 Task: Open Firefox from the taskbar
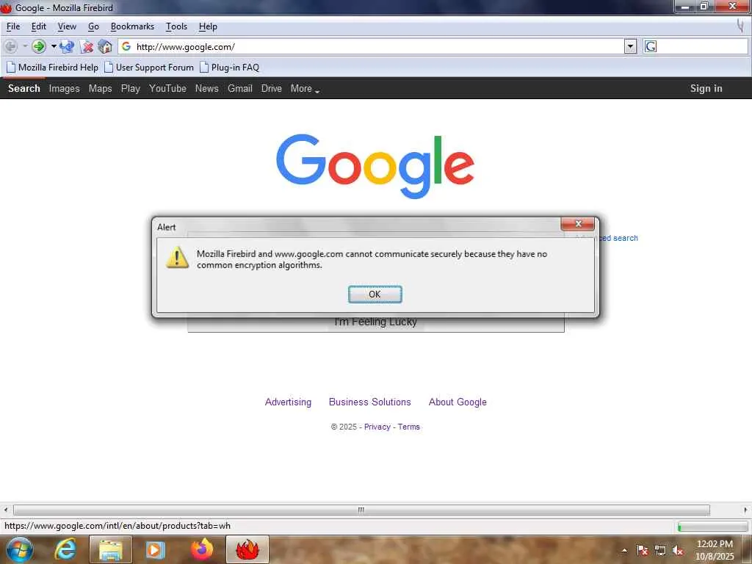[202, 549]
